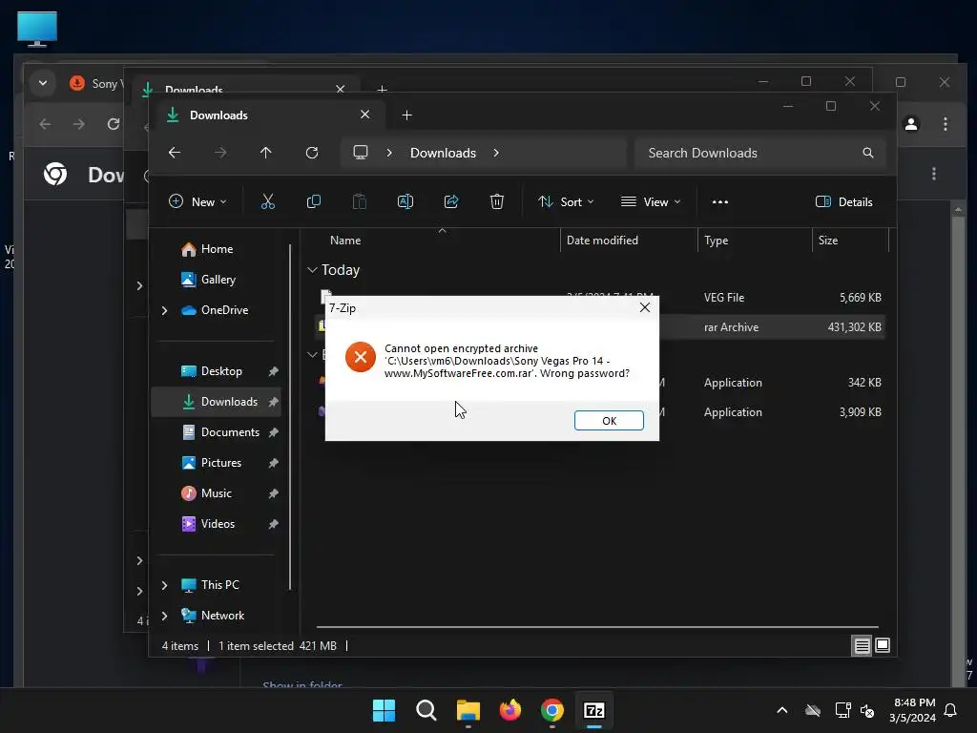Select the 3,909 KB Application row
This screenshot has height=733, width=977.
click(x=601, y=412)
